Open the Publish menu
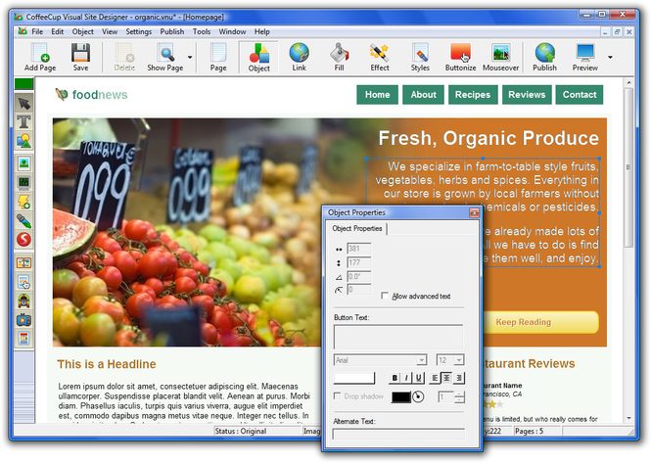Image resolution: width=651 pixels, height=463 pixels. (172, 31)
